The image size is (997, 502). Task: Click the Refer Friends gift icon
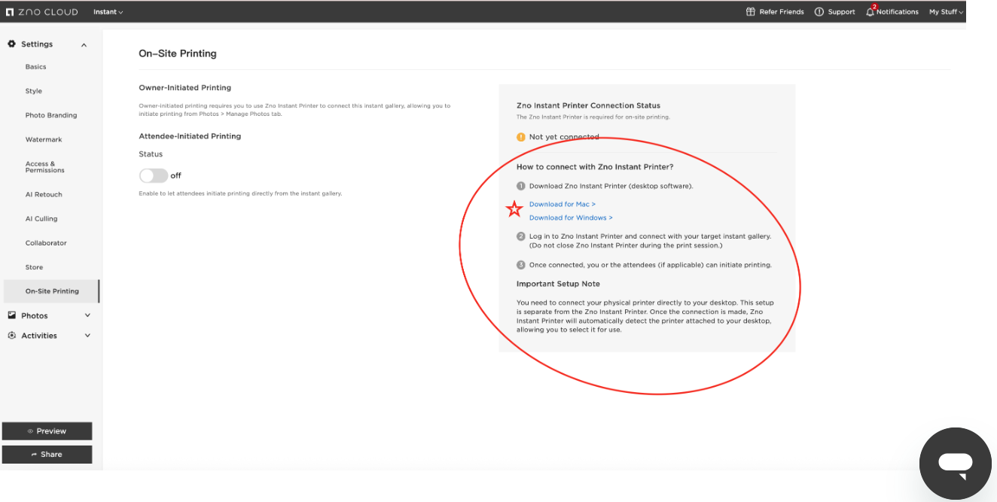click(x=750, y=12)
